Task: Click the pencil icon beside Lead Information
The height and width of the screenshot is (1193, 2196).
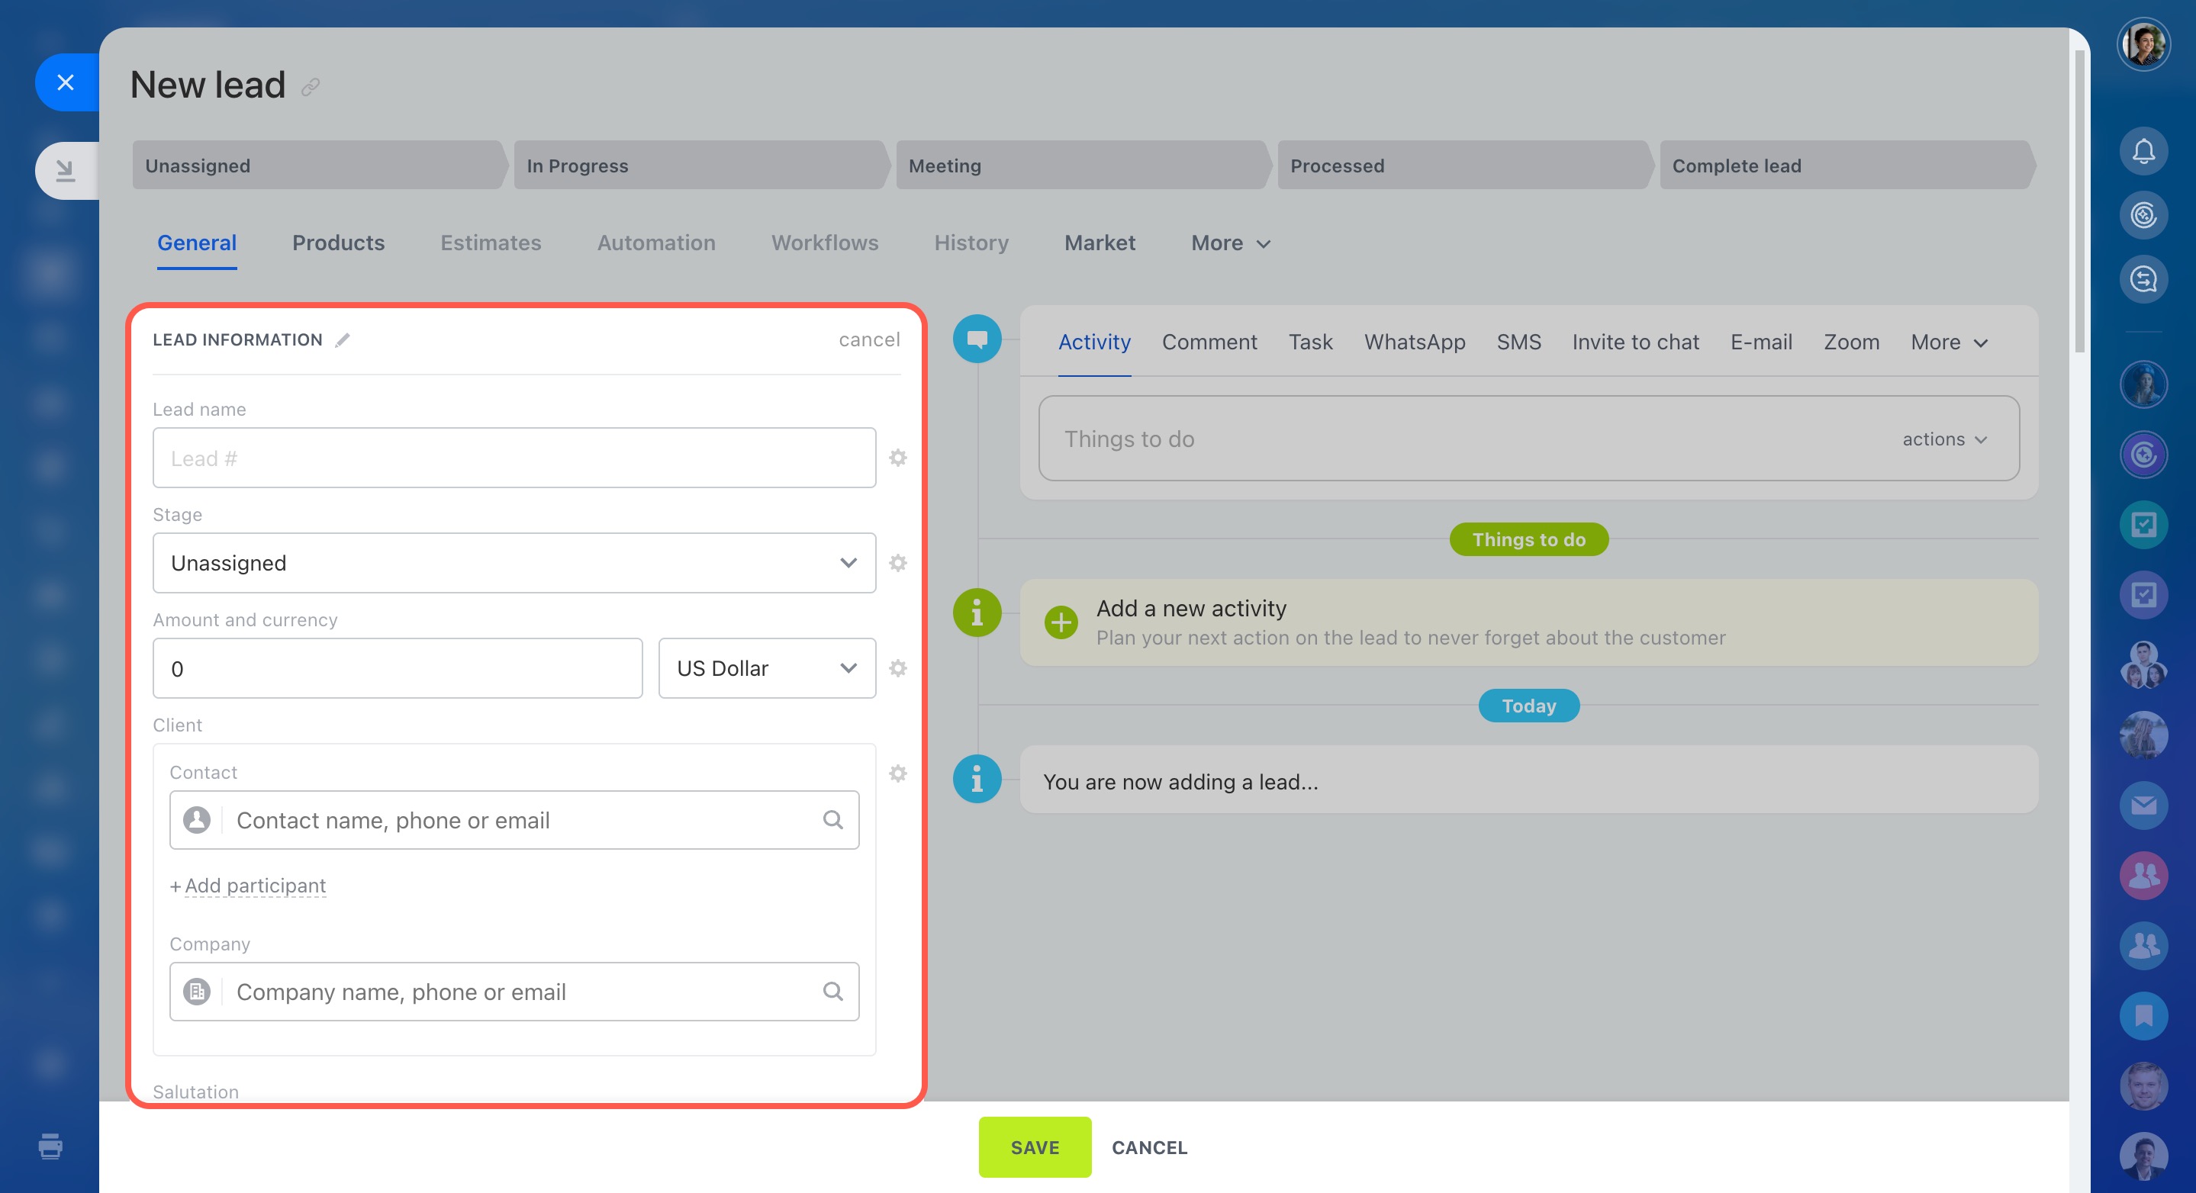Action: (x=343, y=340)
